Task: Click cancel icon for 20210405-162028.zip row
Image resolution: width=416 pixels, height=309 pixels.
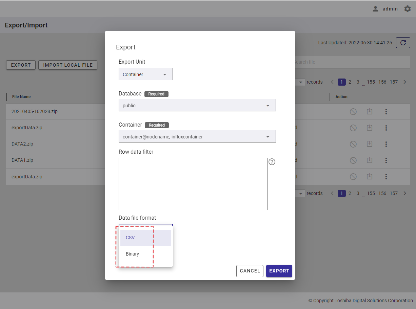Action: (x=353, y=112)
